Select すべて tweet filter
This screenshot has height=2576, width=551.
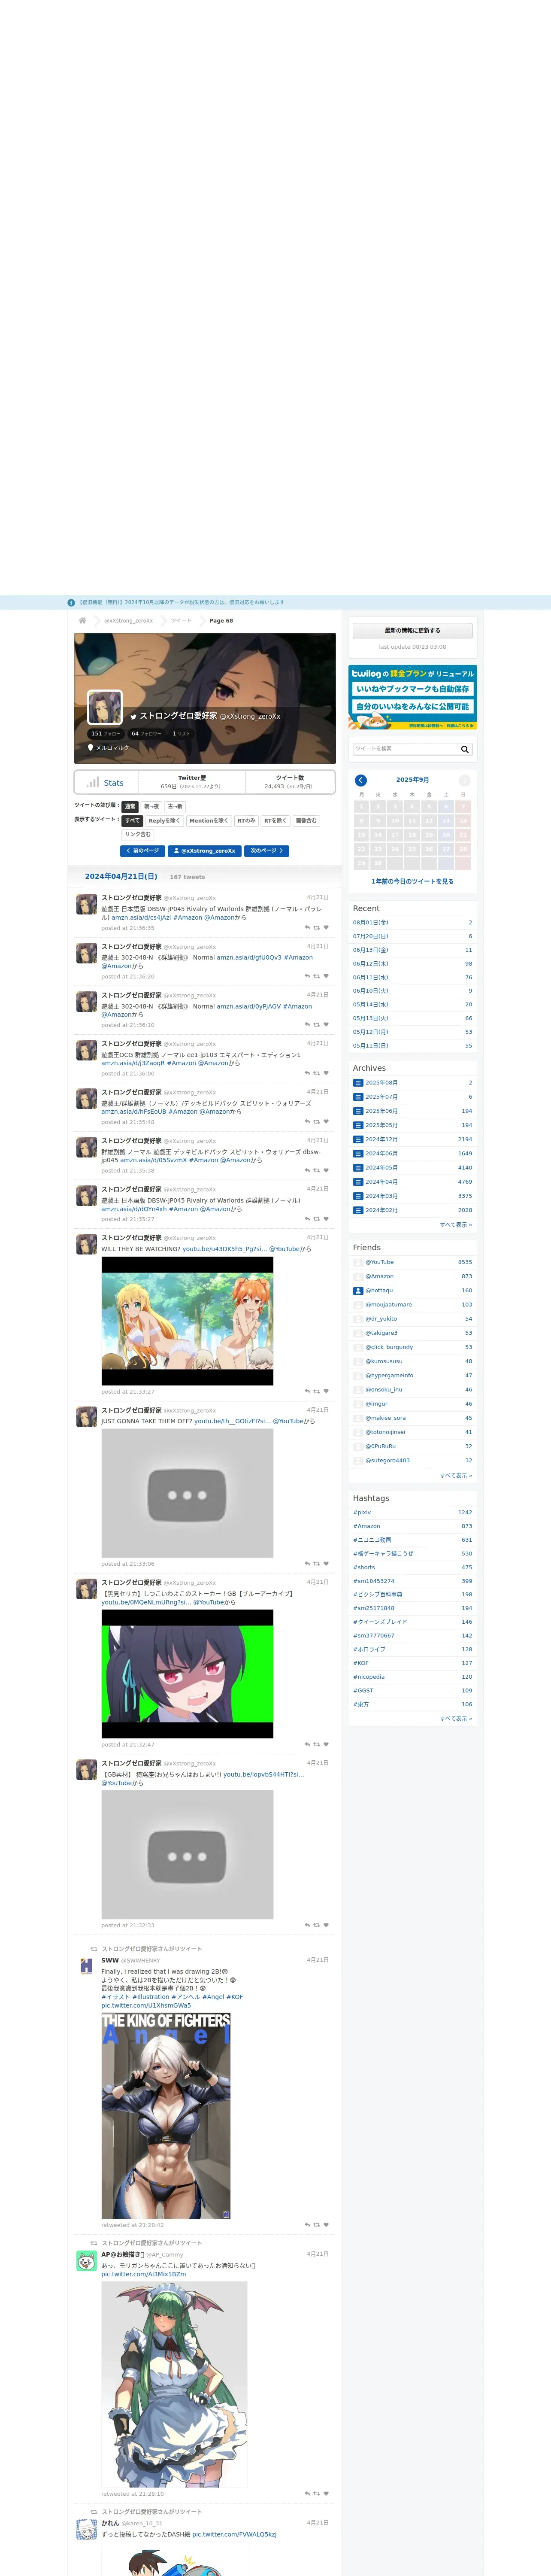pos(133,821)
